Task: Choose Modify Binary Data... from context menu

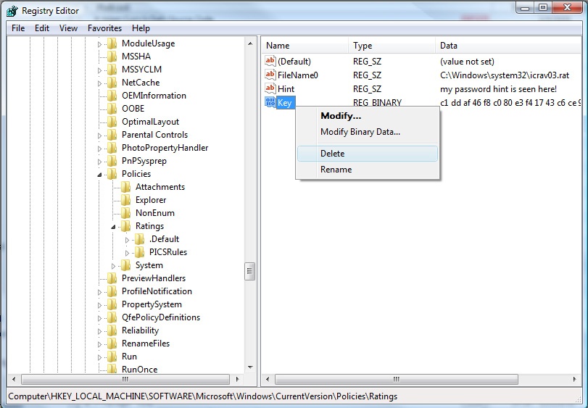Action: pyautogui.click(x=368, y=132)
